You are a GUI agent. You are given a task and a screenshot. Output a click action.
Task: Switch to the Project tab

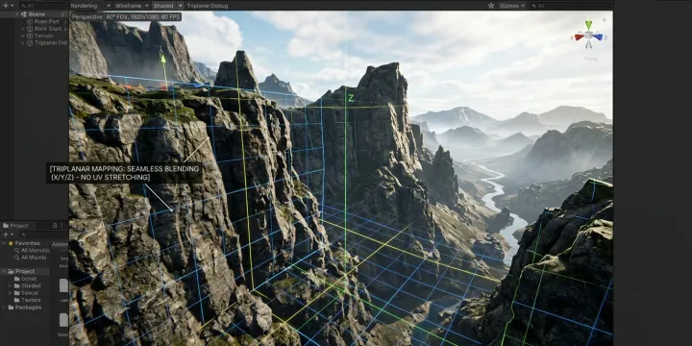(15, 226)
